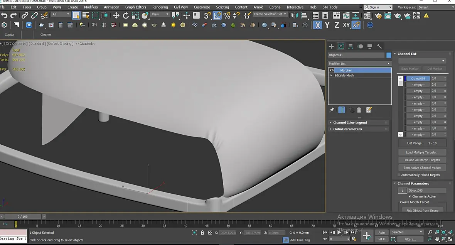This screenshot has height=245, width=455.
Task: Activate the Select and Link tool
Action: pyautogui.click(x=25, y=15)
